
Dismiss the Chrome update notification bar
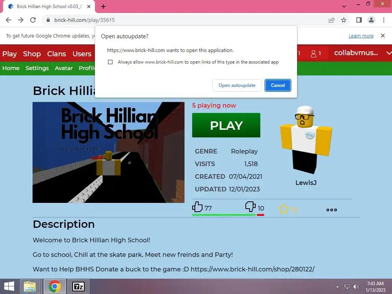(x=383, y=36)
